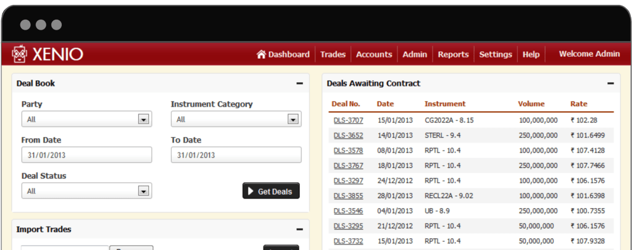Click the Xenio logo icon
Viewport: 632px width, 250px height.
click(x=20, y=54)
